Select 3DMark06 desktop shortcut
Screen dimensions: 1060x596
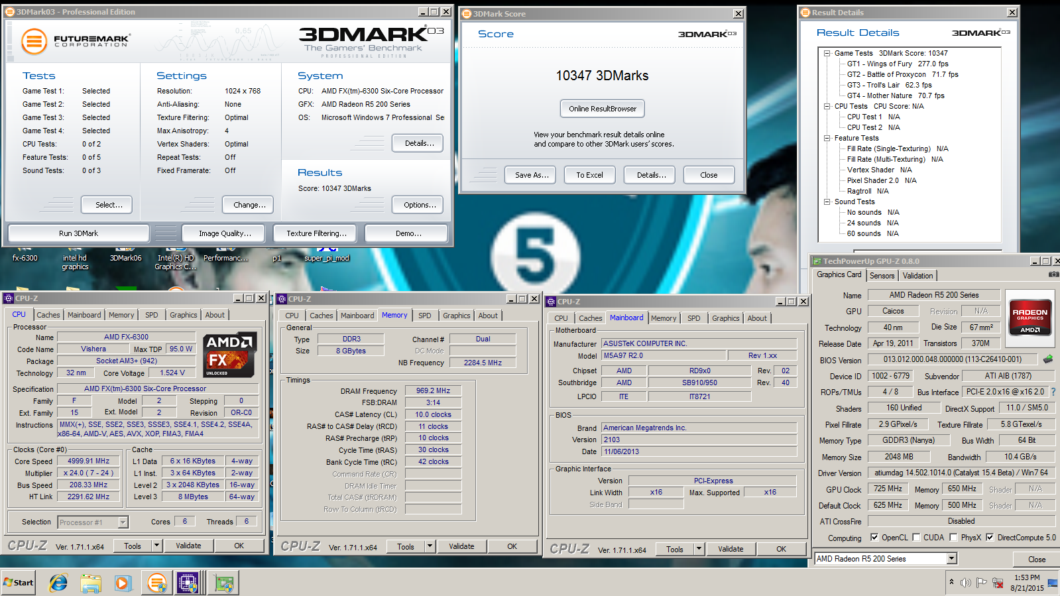125,255
